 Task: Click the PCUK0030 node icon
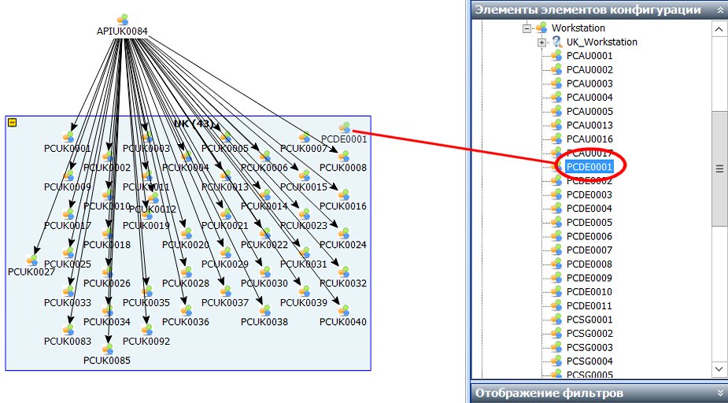click(265, 272)
